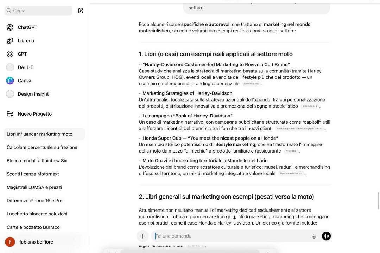
Task: Click the Nuovo Progetto folder icon
Action: tap(10, 114)
